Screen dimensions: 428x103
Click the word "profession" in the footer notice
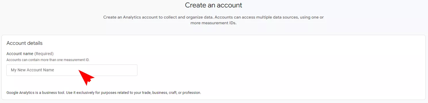tap(191, 93)
